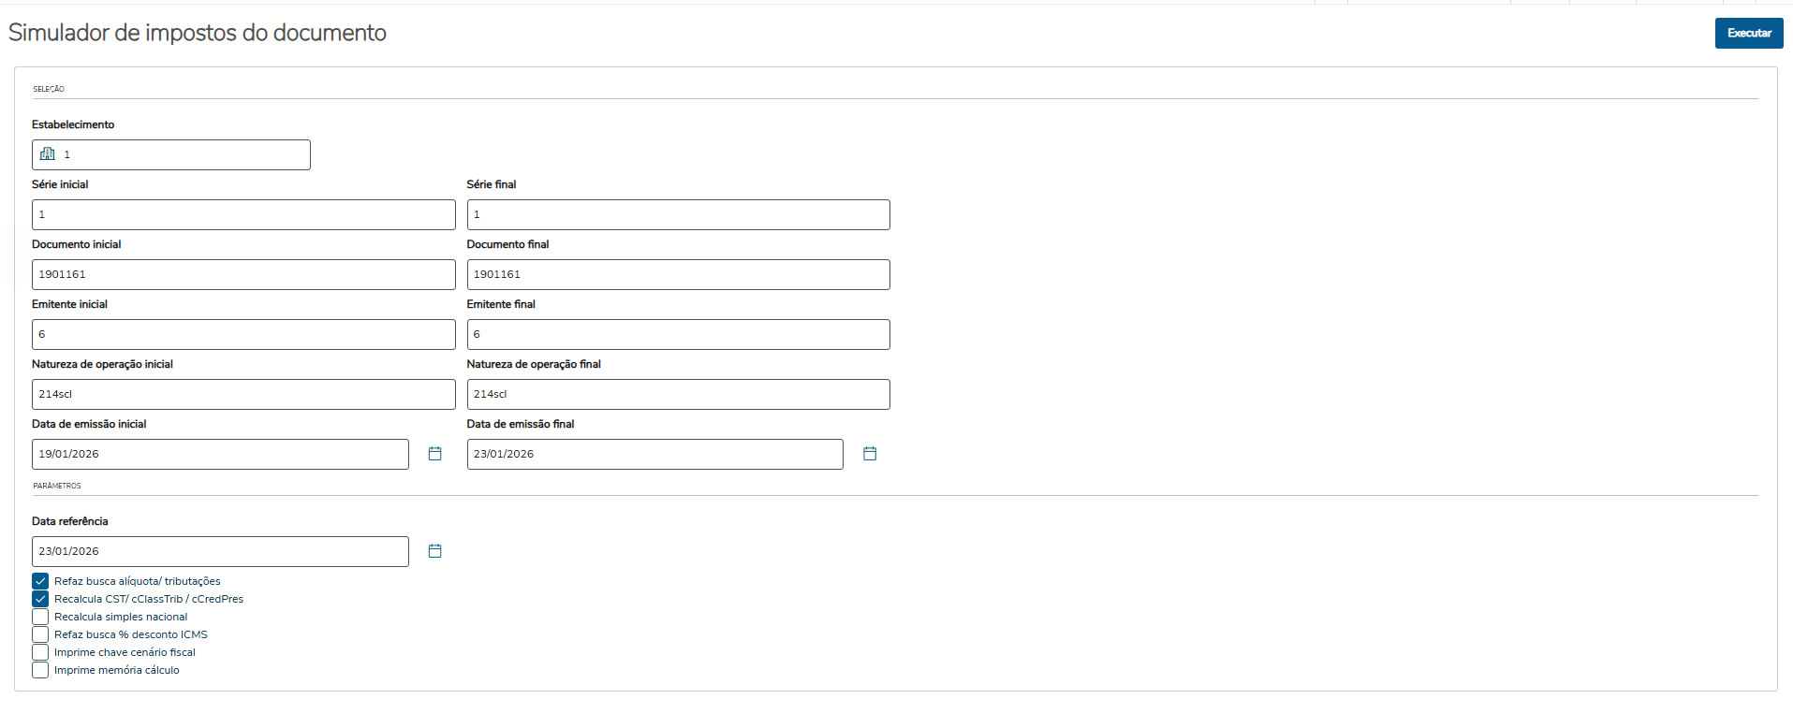Image resolution: width=1793 pixels, height=728 pixels.
Task: Enable Recalcula simples nacional checkbox
Action: point(40,617)
